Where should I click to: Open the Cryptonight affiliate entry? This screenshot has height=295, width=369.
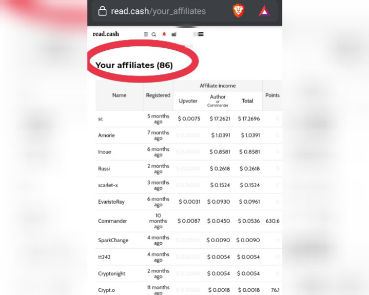pyautogui.click(x=111, y=273)
